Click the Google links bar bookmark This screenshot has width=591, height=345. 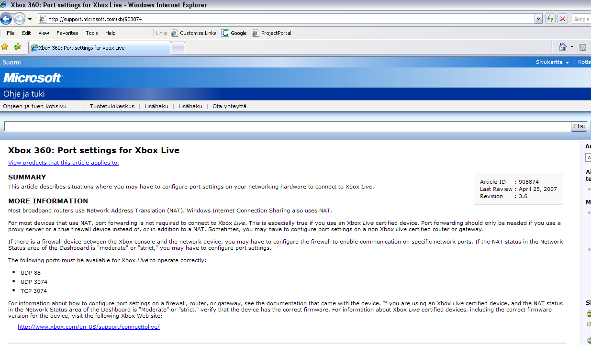(x=234, y=33)
